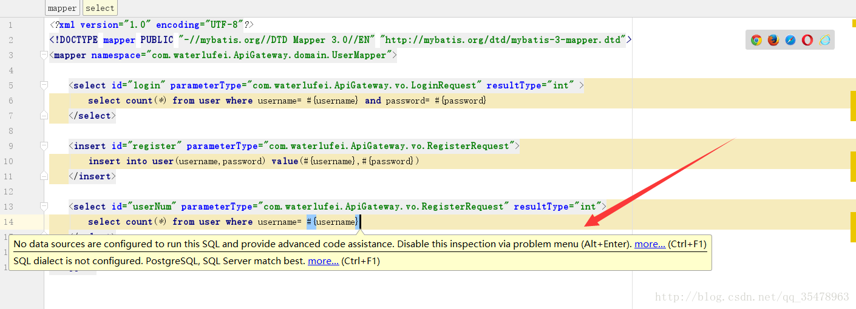This screenshot has width=856, height=309.
Task: Select the mapper breadcrumb
Action: [x=63, y=8]
